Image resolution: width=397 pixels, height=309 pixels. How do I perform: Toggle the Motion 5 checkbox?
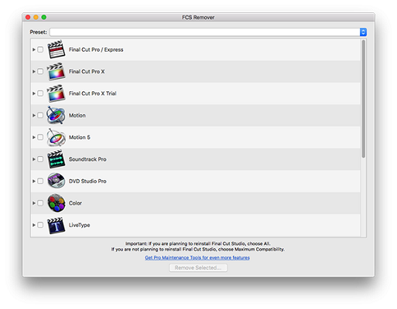pyautogui.click(x=40, y=138)
